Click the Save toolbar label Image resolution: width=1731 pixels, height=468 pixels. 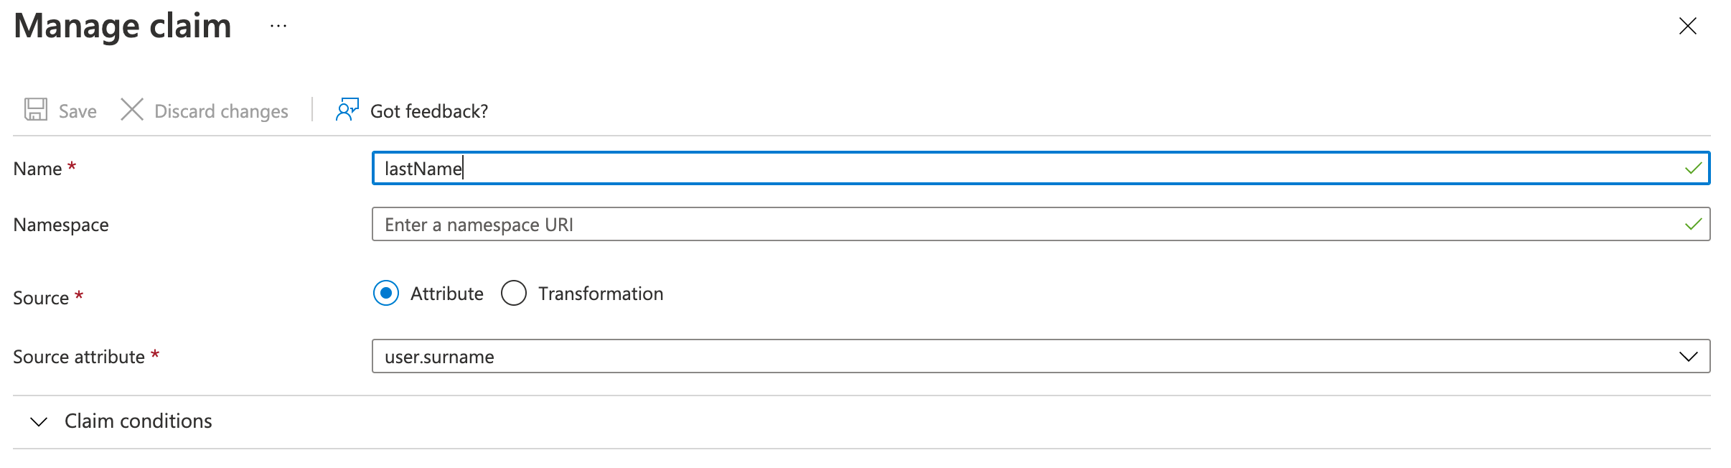[78, 111]
